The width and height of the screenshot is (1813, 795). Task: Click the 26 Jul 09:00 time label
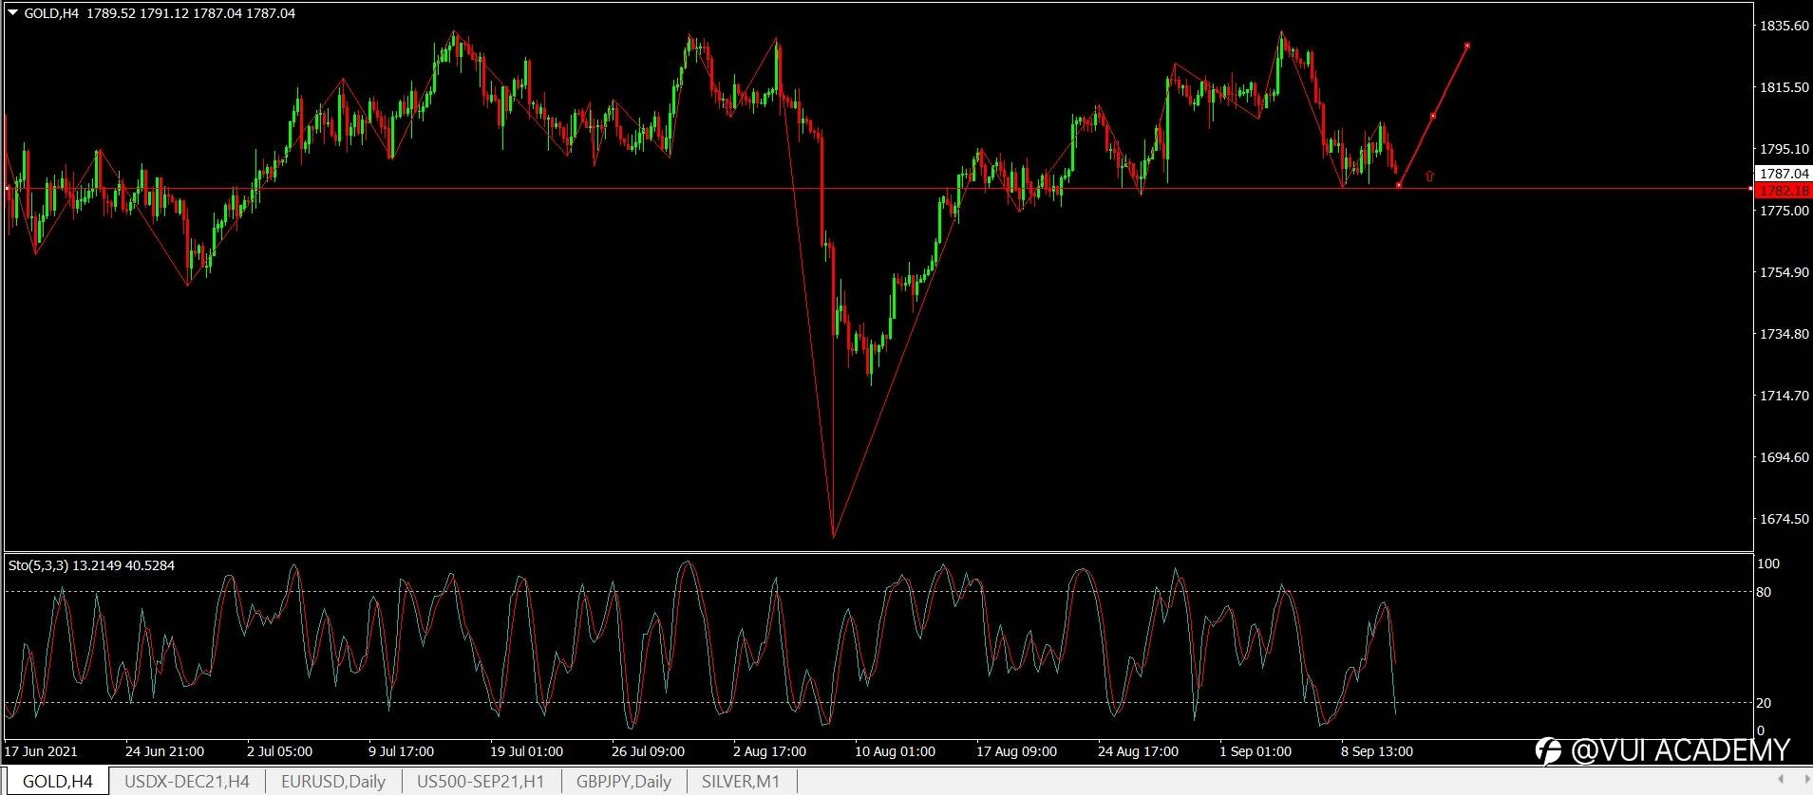(648, 751)
